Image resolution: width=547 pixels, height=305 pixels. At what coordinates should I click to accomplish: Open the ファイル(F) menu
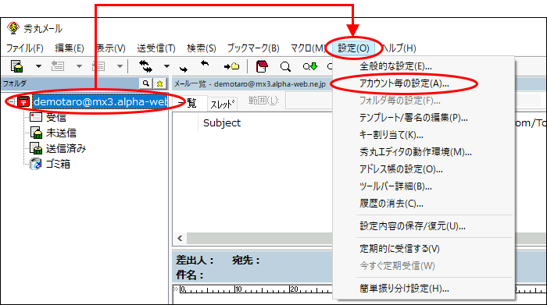click(x=25, y=48)
